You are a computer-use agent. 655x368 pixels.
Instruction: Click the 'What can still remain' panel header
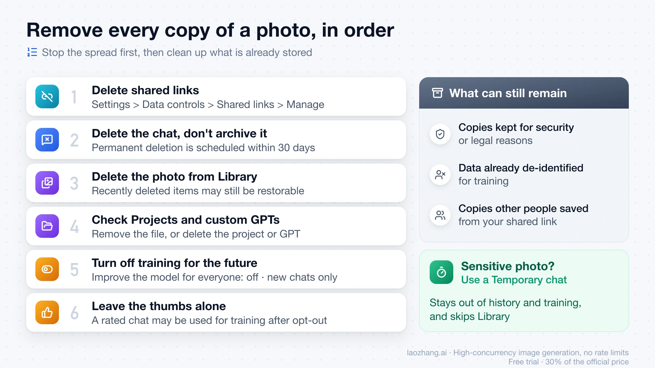click(524, 93)
